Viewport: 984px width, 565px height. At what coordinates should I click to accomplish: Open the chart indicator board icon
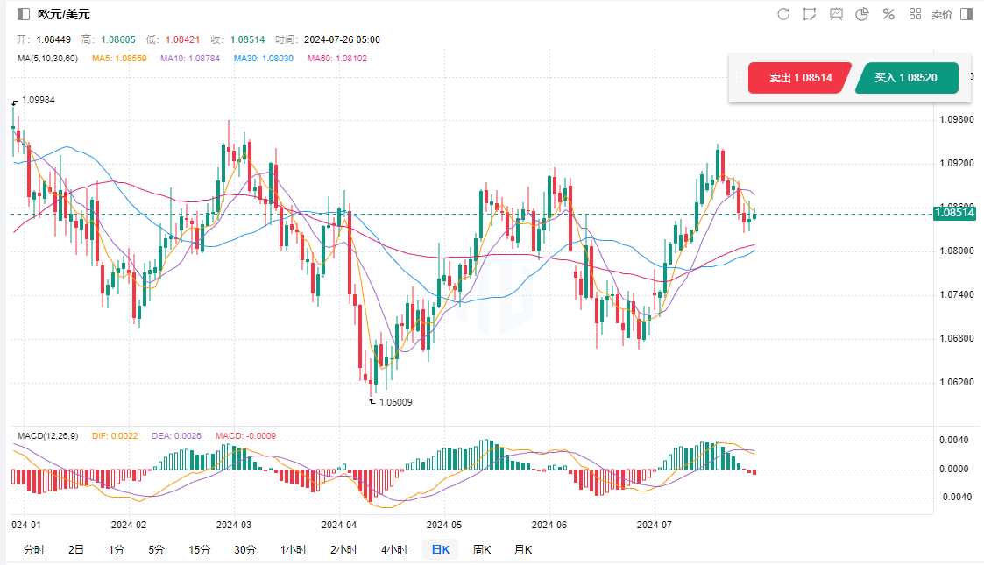tap(836, 14)
